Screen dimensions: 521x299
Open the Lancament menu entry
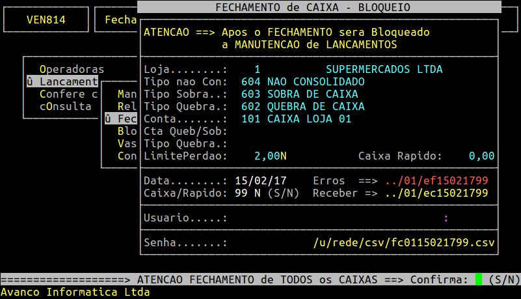click(x=62, y=81)
